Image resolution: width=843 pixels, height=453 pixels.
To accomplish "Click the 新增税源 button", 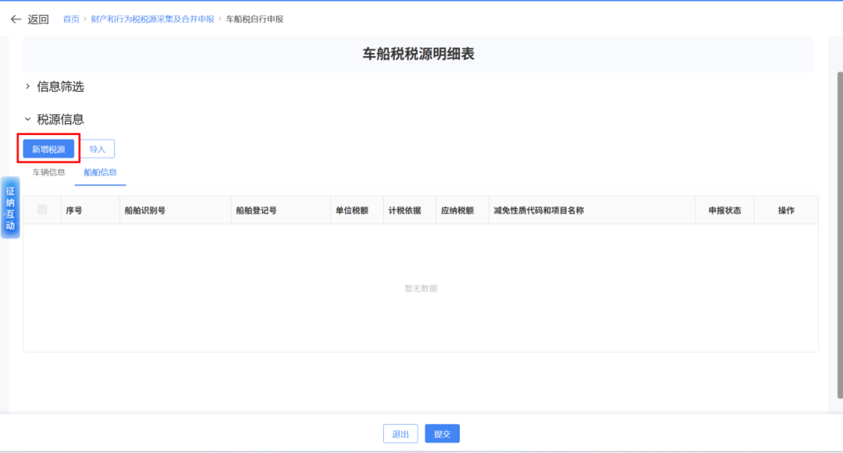I will tap(48, 149).
